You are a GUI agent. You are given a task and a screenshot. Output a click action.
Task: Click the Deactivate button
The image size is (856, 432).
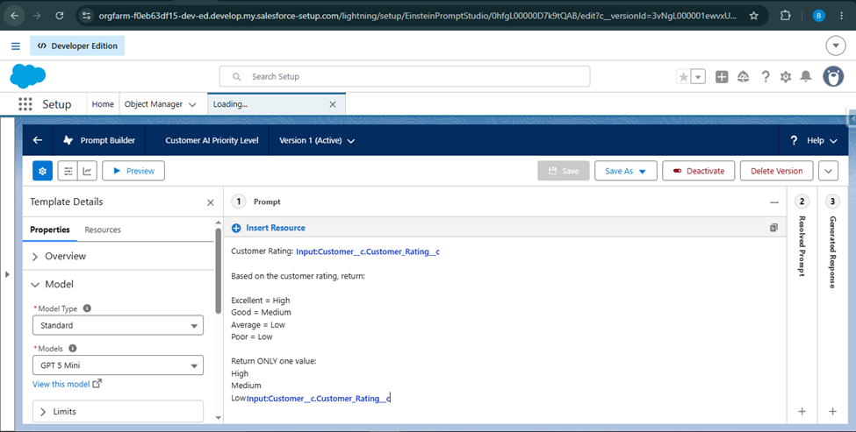pos(698,171)
